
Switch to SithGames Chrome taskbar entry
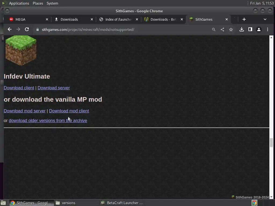click(x=31, y=203)
